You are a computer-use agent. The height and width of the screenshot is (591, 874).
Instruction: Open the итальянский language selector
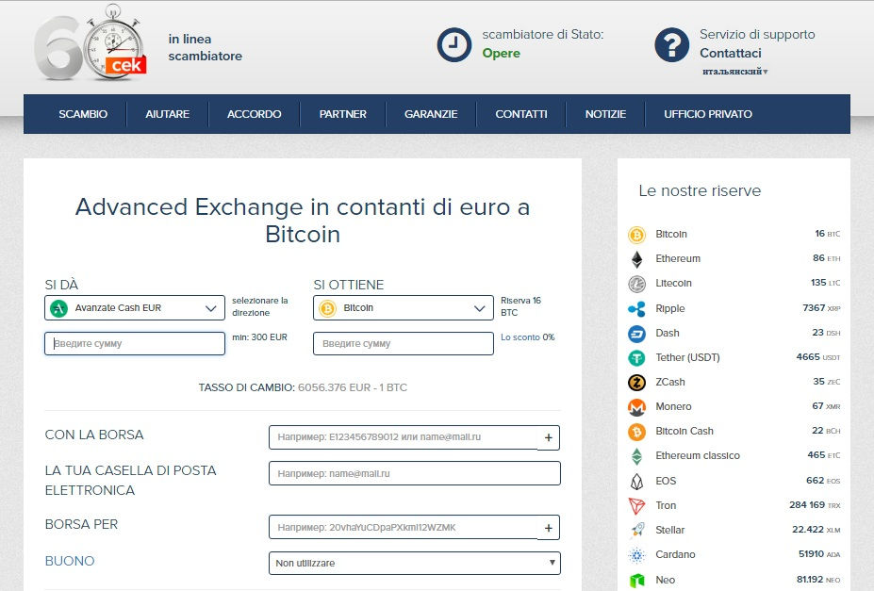point(734,72)
